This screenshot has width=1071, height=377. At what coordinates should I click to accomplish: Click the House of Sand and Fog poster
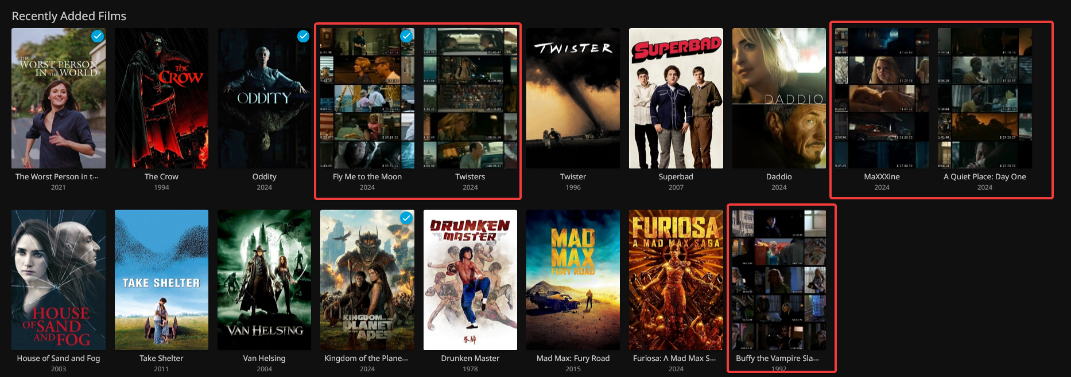pos(59,280)
